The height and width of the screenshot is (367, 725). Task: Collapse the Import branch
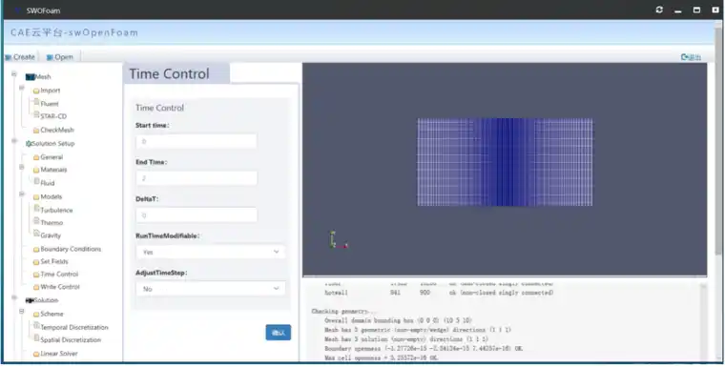tap(21, 88)
